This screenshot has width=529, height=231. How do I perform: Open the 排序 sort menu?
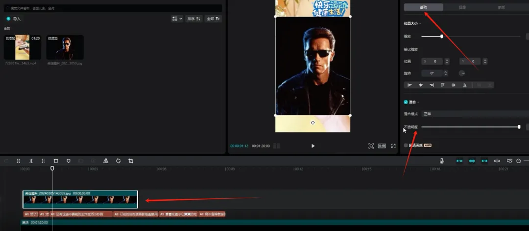pos(193,19)
